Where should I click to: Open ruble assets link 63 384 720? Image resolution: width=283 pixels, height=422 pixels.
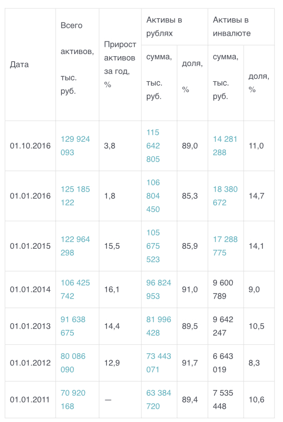pyautogui.click(x=159, y=399)
